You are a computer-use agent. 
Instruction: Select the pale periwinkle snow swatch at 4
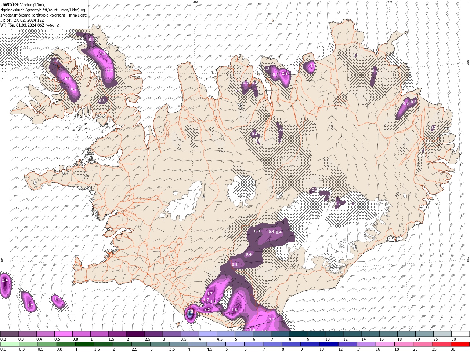(x=208, y=334)
